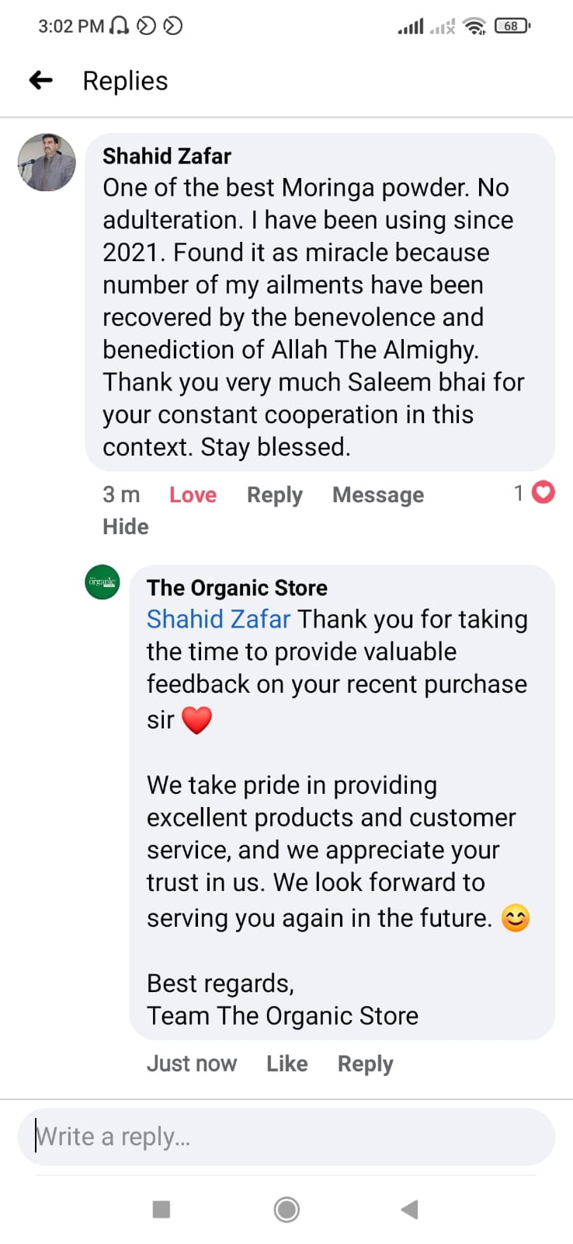This screenshot has height=1244, width=573.
Task: Reply to Shahid Zafar's comment
Action: [274, 494]
